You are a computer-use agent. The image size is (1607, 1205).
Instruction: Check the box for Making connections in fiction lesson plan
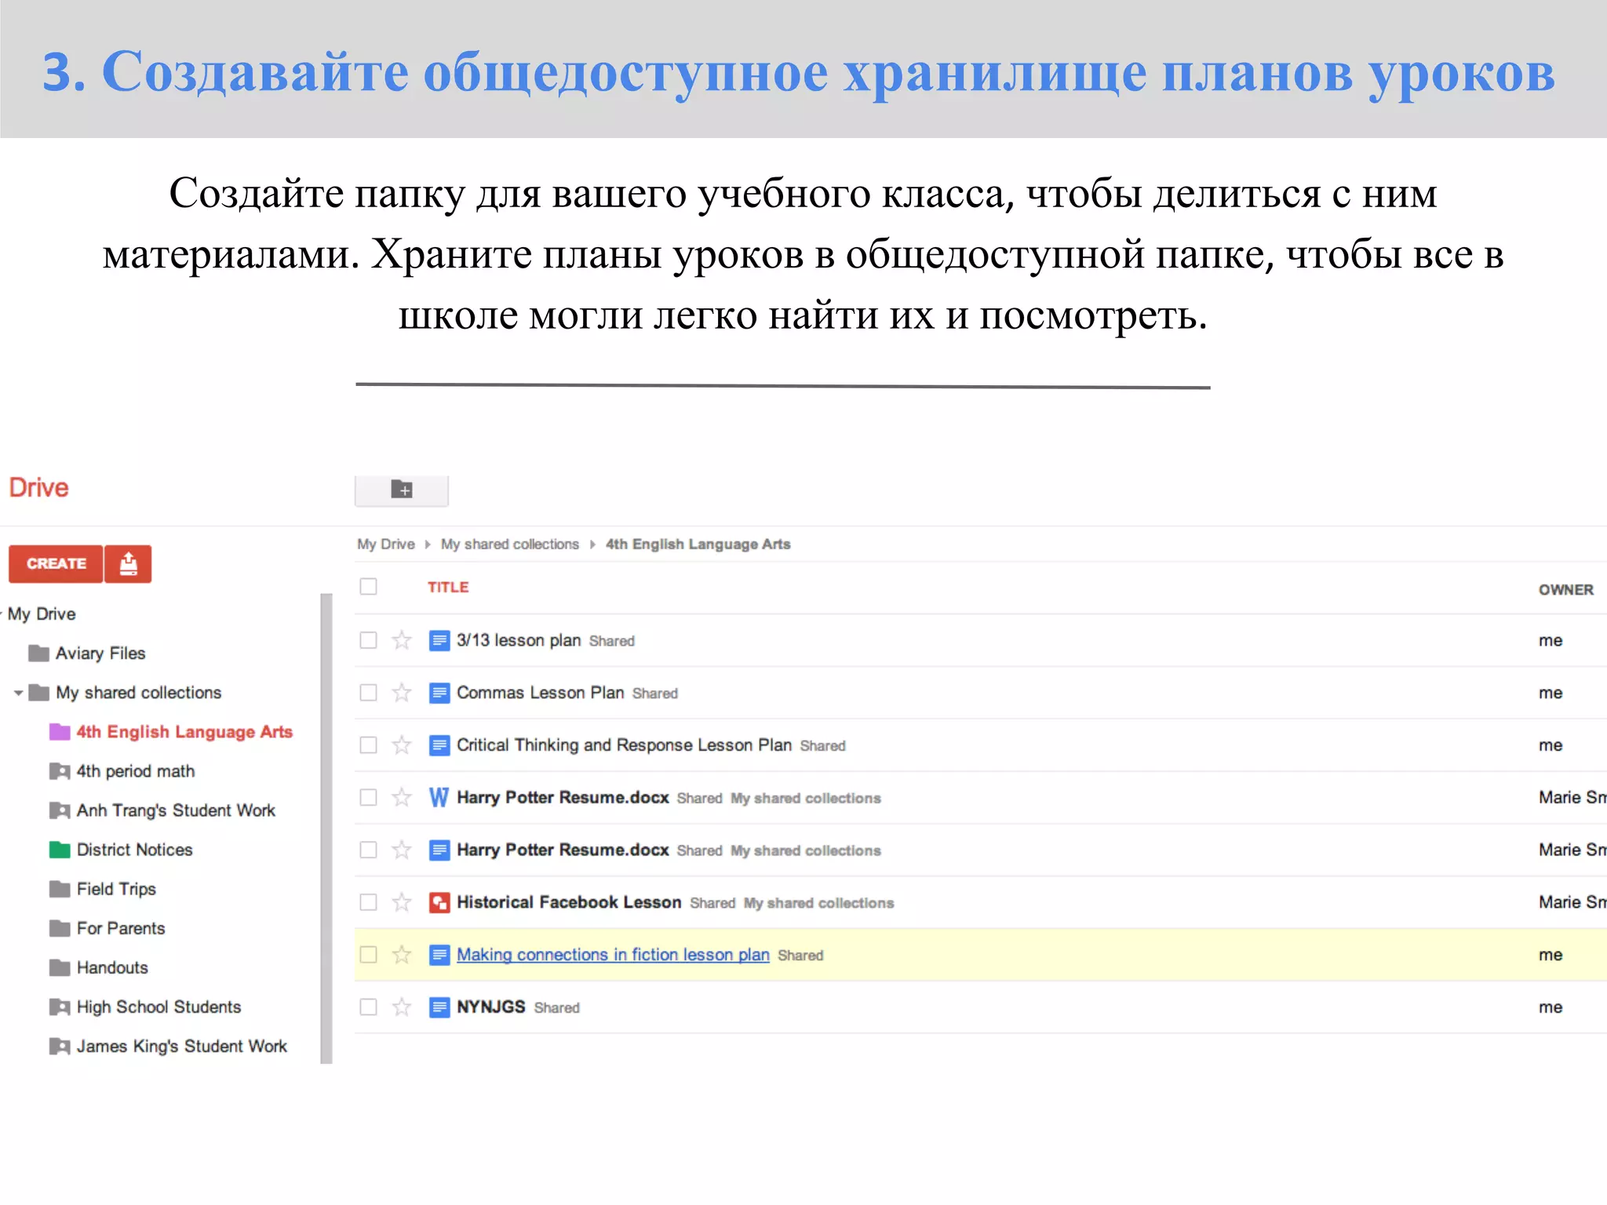point(368,955)
